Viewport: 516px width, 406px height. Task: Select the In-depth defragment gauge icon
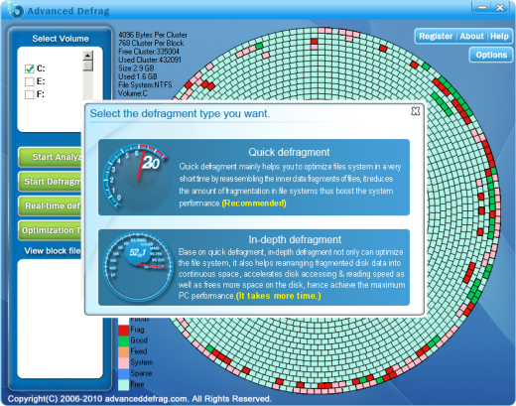pyautogui.click(x=138, y=267)
